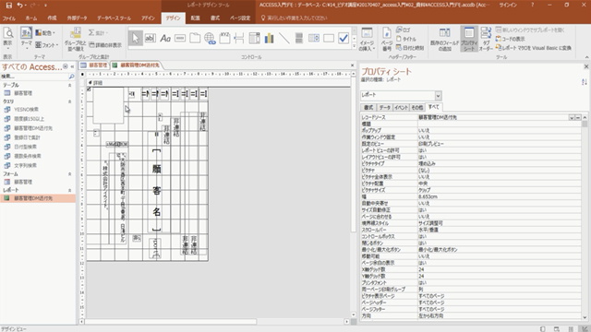The image size is (591, 332).
Task: Open the ファイル (File) tab
Action: [9, 18]
